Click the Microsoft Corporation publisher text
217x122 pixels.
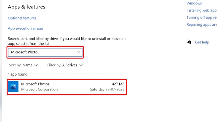coord(39,89)
